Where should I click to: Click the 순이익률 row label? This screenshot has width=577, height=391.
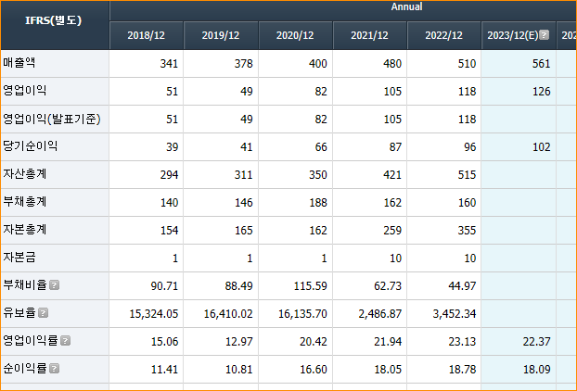25,369
